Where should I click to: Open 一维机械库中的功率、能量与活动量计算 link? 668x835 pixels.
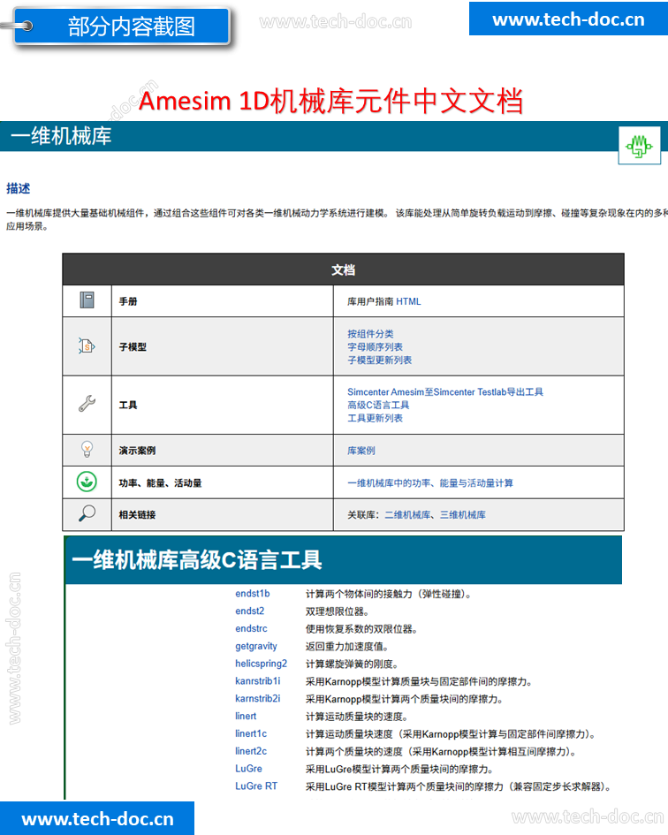pos(430,483)
